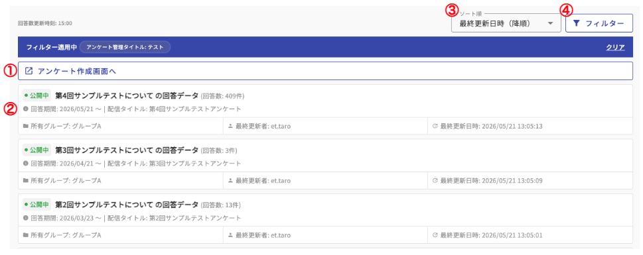Open 第4回サンプルテストについて の回答データ
The image size is (643, 255).
tap(127, 96)
